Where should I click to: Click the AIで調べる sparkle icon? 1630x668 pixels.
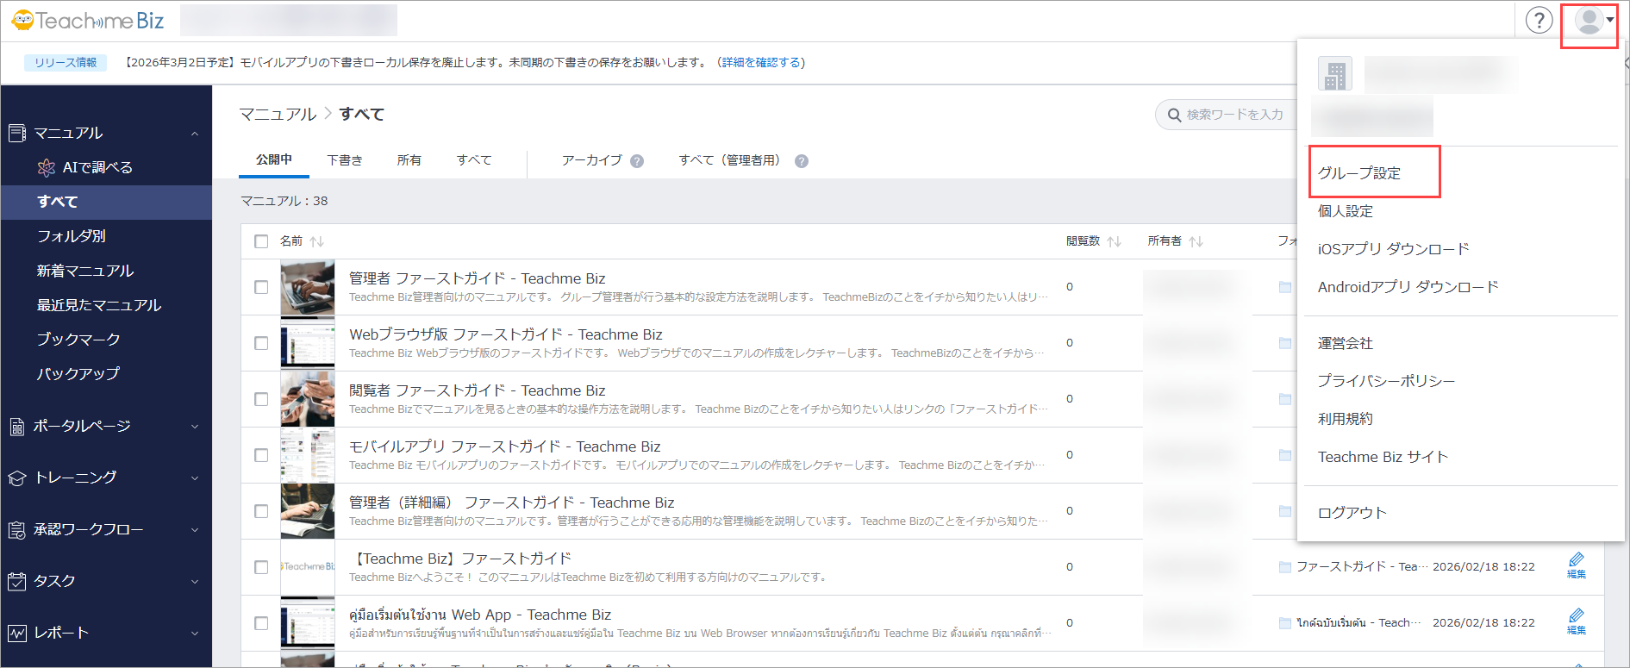(47, 167)
